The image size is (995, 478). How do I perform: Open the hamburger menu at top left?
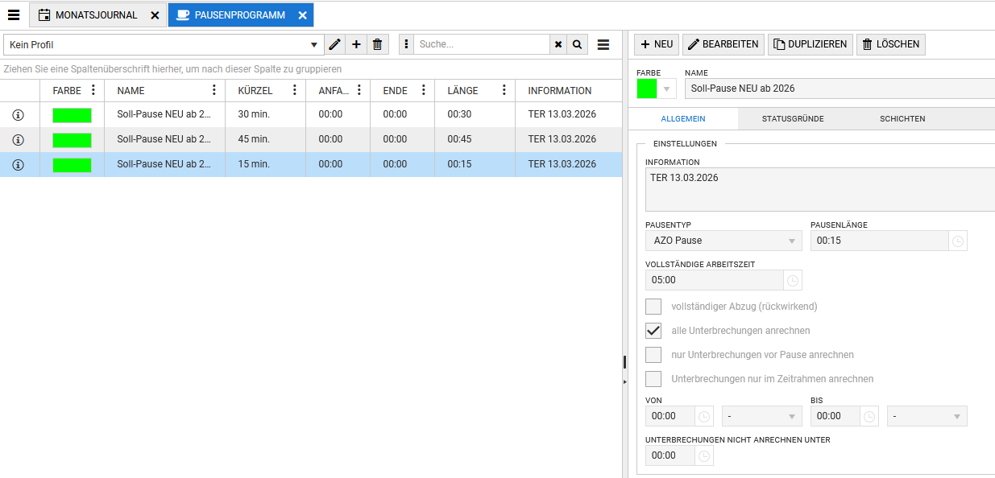(x=14, y=14)
